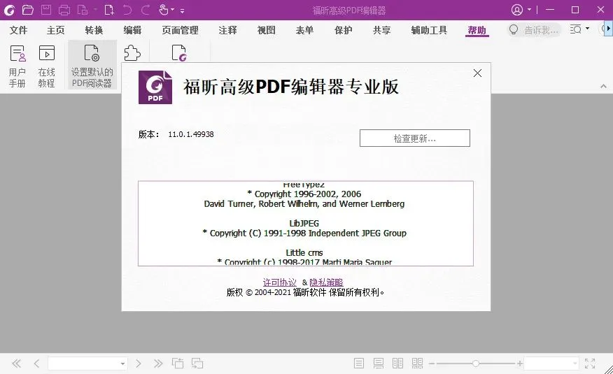
Task: Switch to single page view mode
Action: click(x=358, y=364)
